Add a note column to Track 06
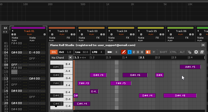The width and height of the screenshot is (208, 112). tap(171, 34)
